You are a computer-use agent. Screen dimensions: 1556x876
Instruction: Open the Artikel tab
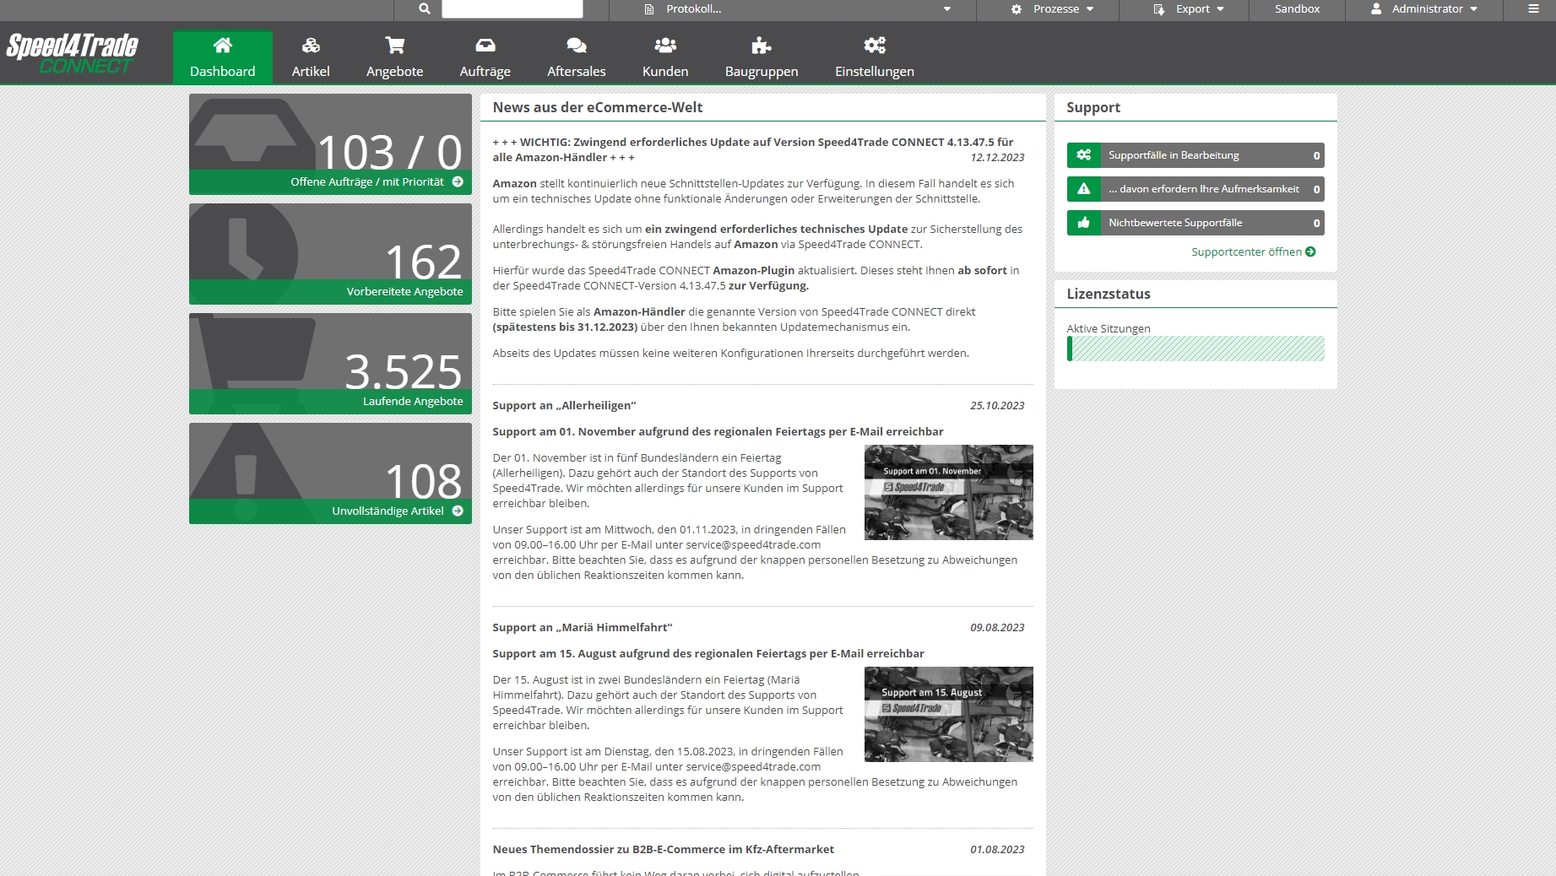tap(311, 57)
